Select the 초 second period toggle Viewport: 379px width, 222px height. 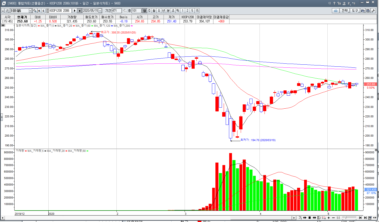pos(173,11)
